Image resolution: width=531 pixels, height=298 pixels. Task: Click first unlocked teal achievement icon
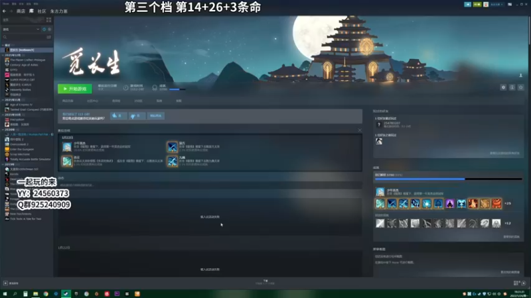click(380, 203)
